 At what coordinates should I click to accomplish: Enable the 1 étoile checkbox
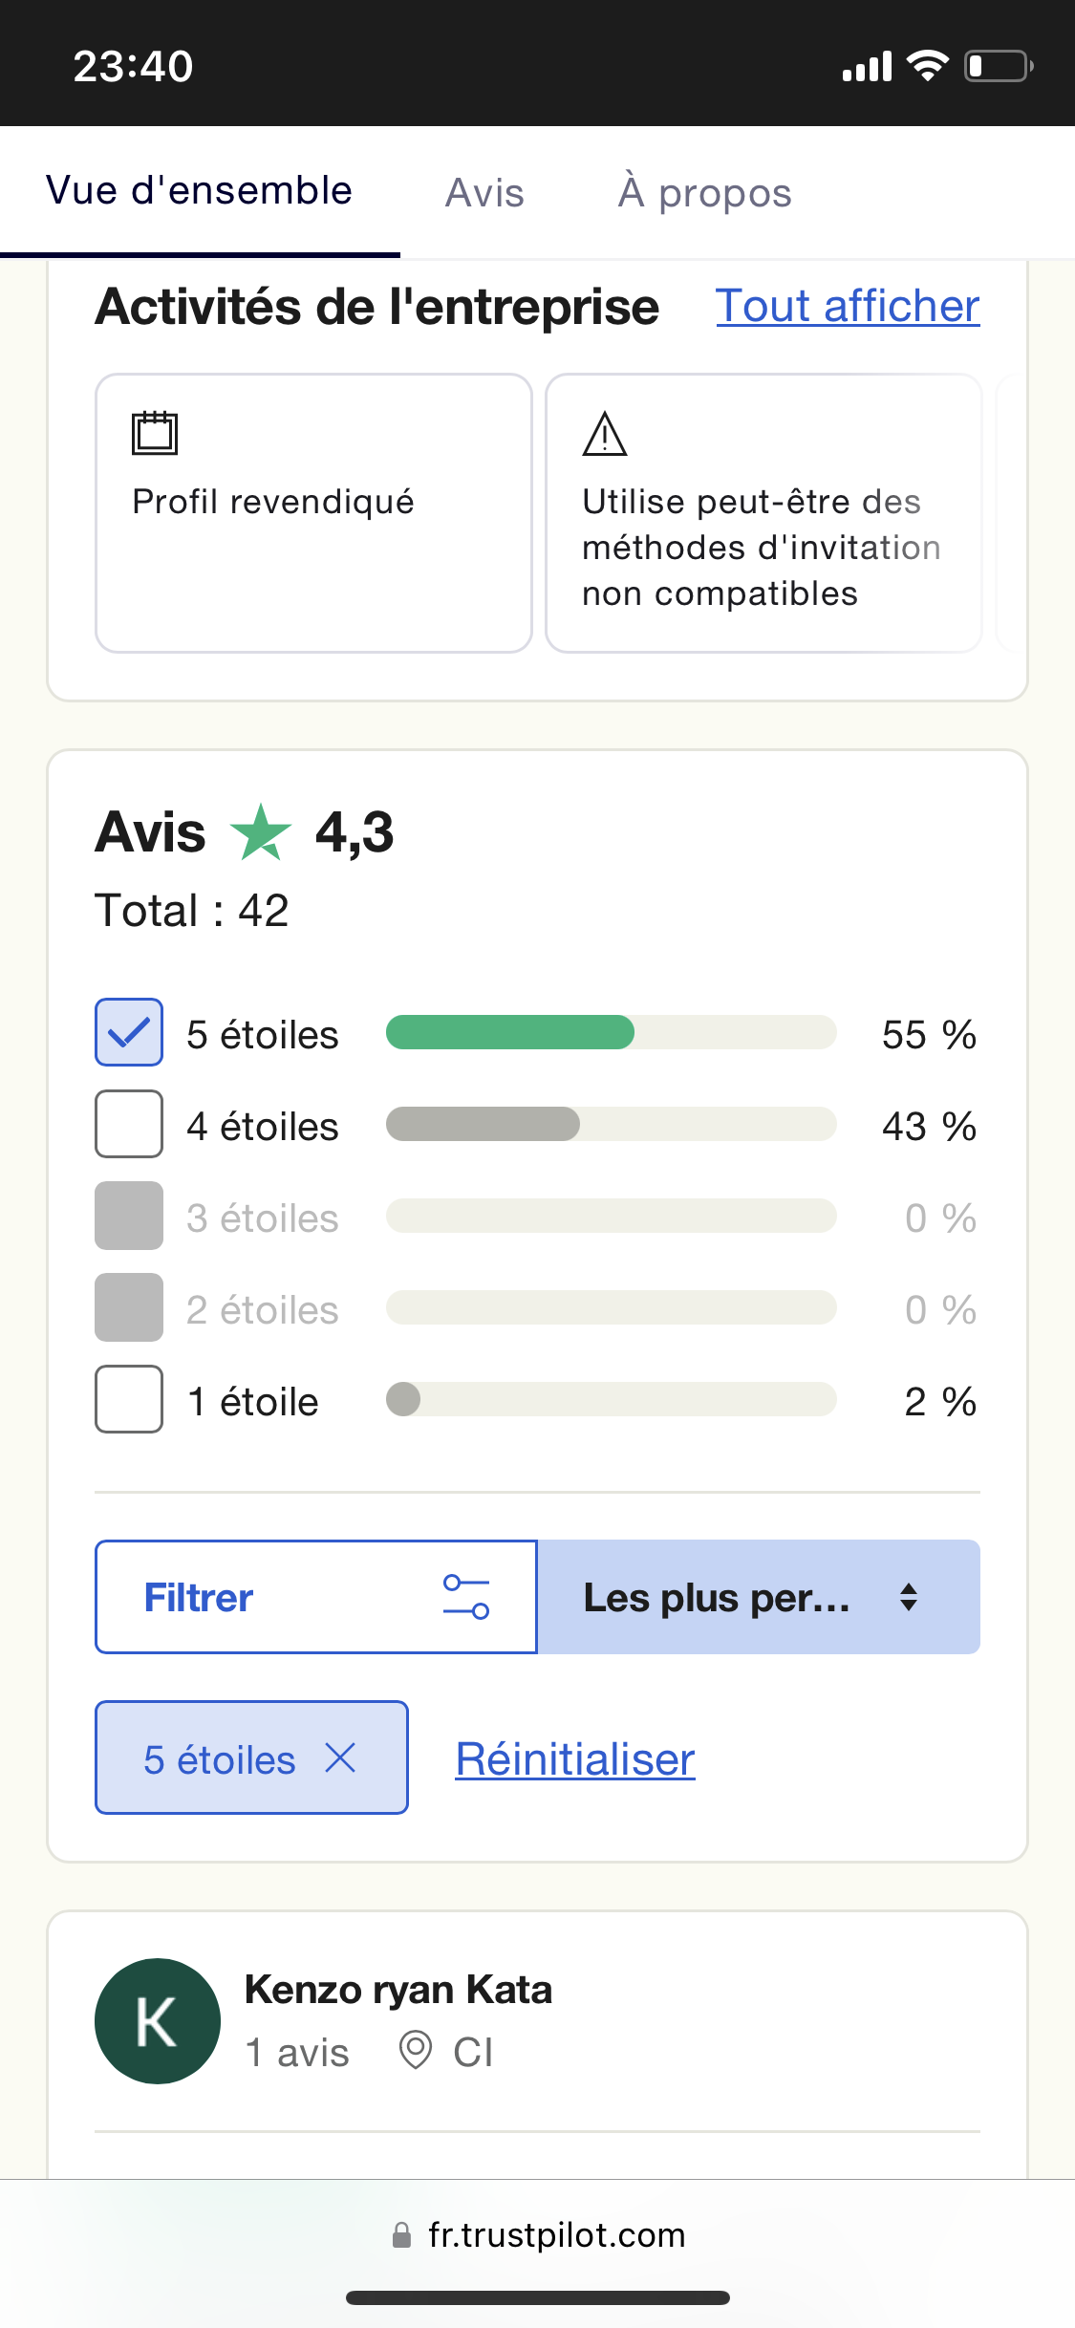[x=129, y=1399]
